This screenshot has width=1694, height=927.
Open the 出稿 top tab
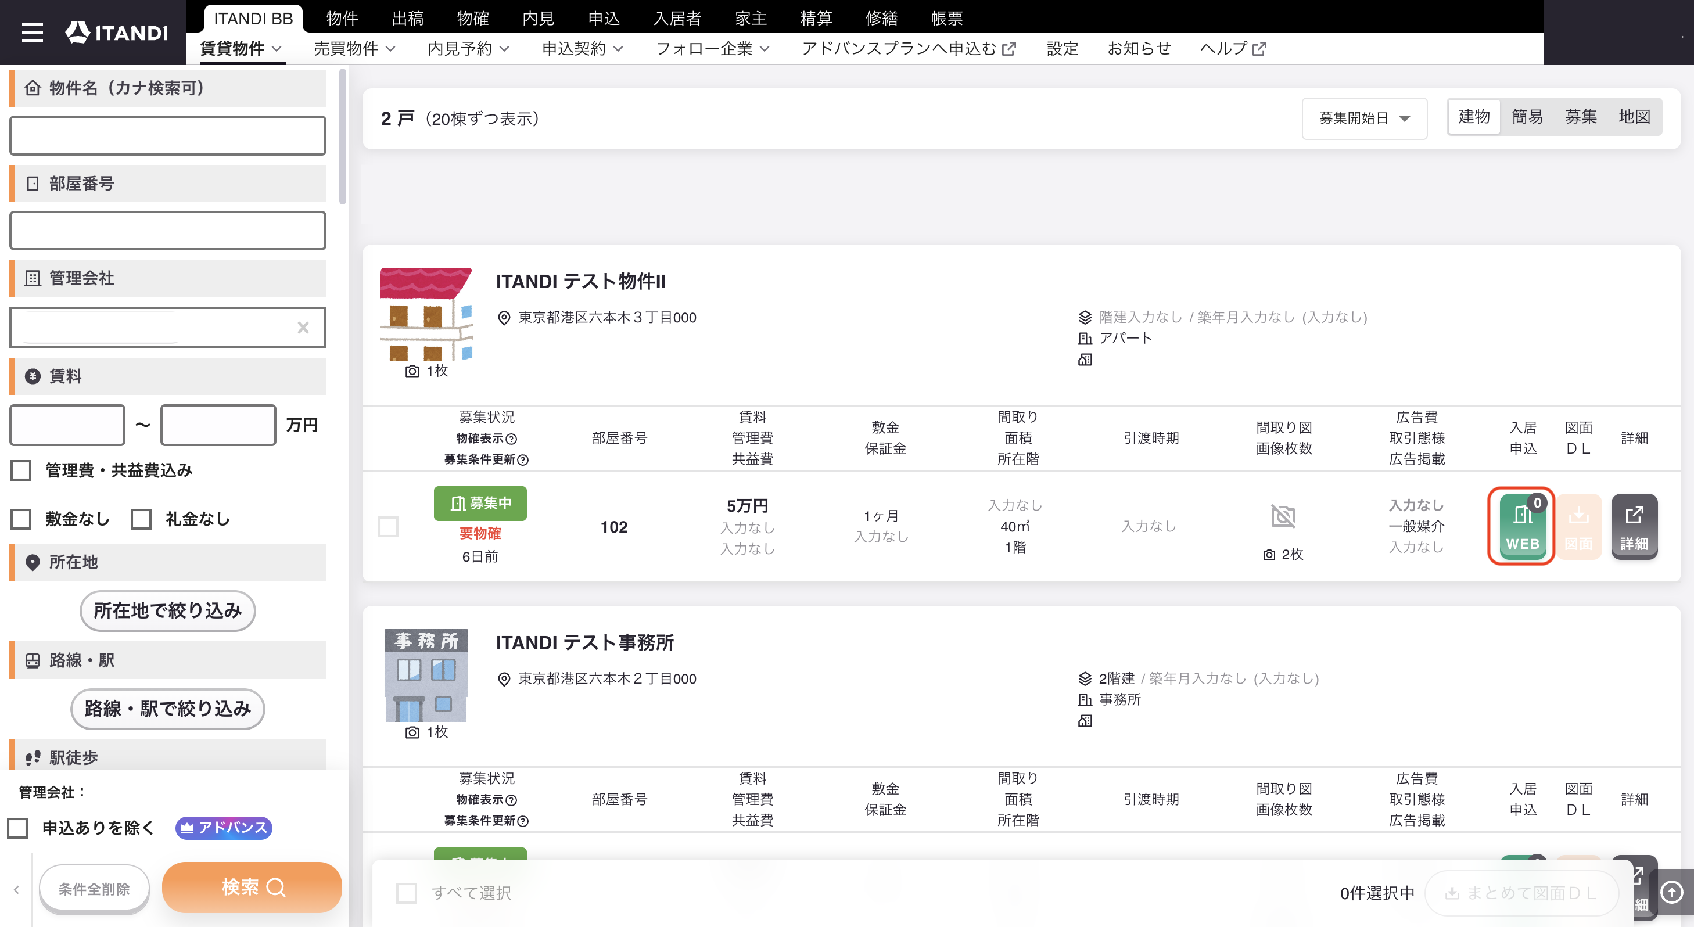tap(408, 18)
